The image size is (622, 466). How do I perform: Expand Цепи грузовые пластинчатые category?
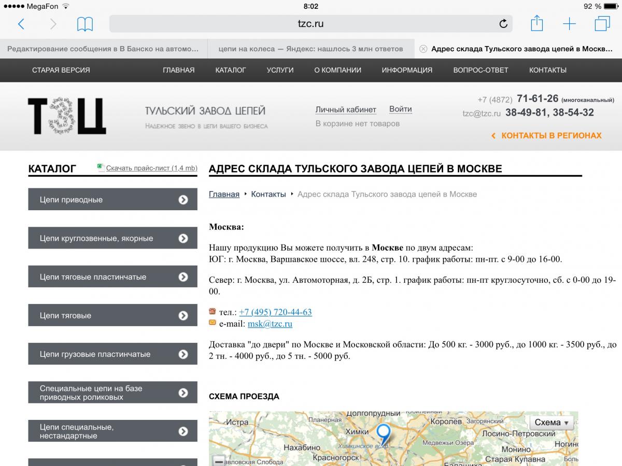(x=112, y=354)
